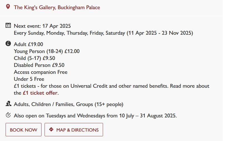Click the calendar icon beside Next event

[8, 26]
